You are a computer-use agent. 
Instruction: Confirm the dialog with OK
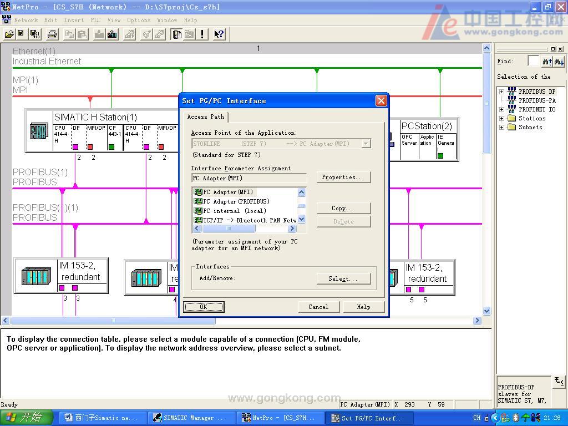[204, 307]
